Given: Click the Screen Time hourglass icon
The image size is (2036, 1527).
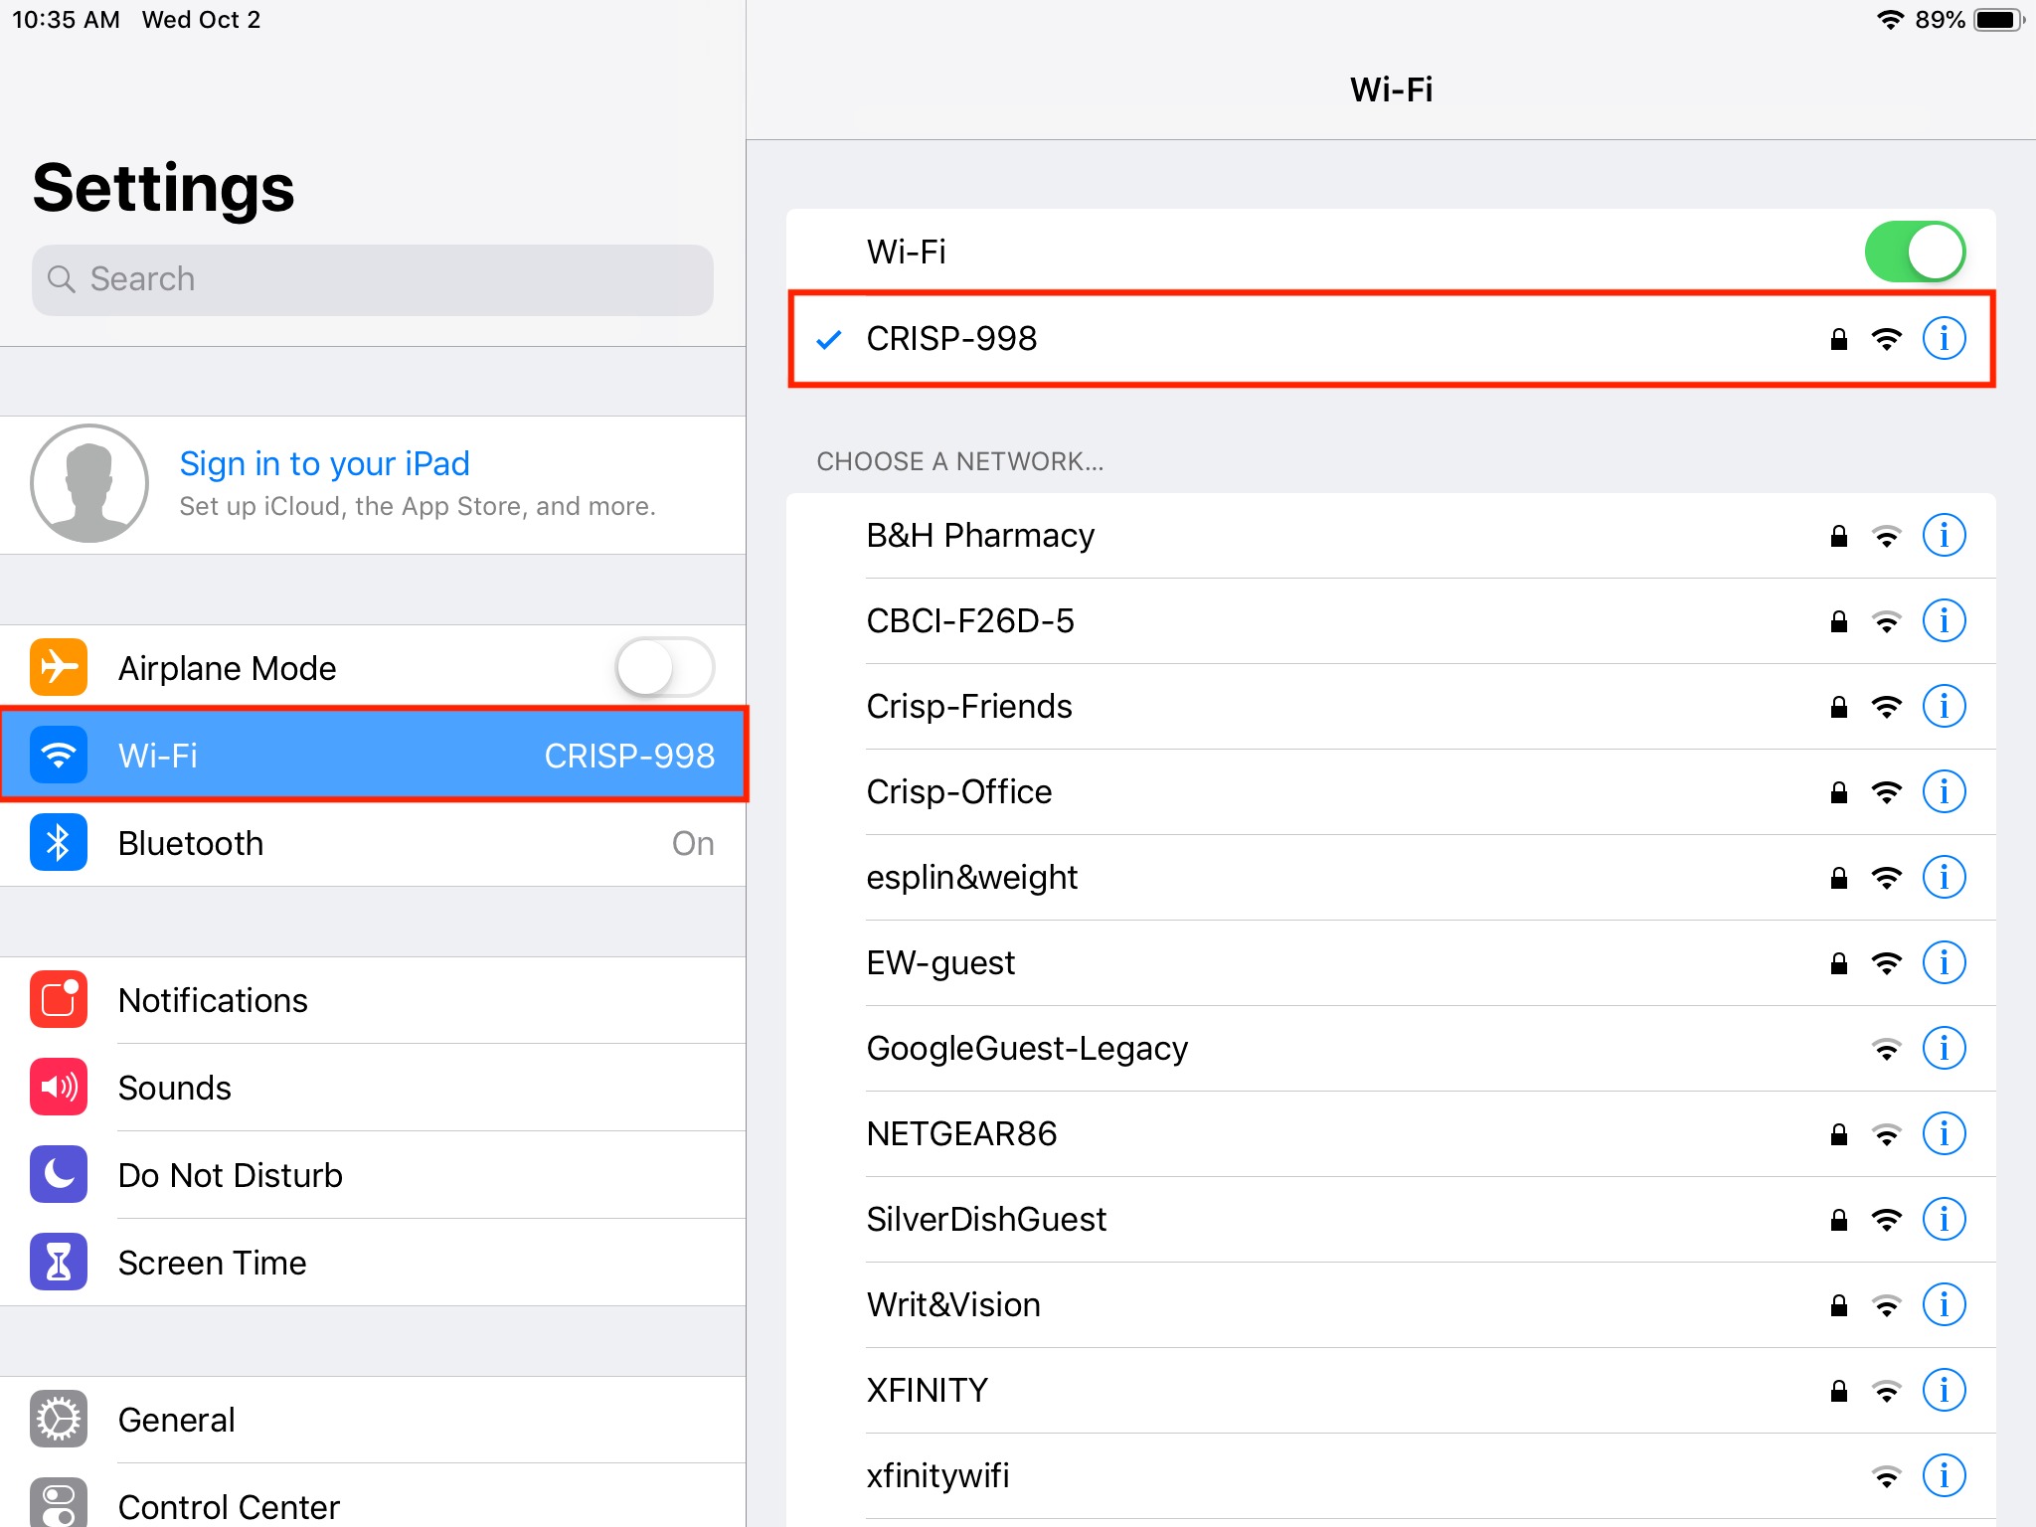Looking at the screenshot, I should (59, 1263).
